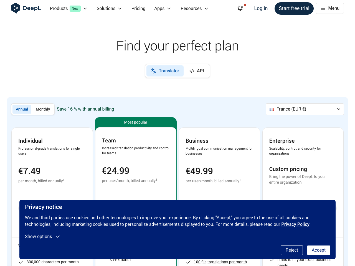
Task: Open the Apps menu
Action: click(162, 9)
